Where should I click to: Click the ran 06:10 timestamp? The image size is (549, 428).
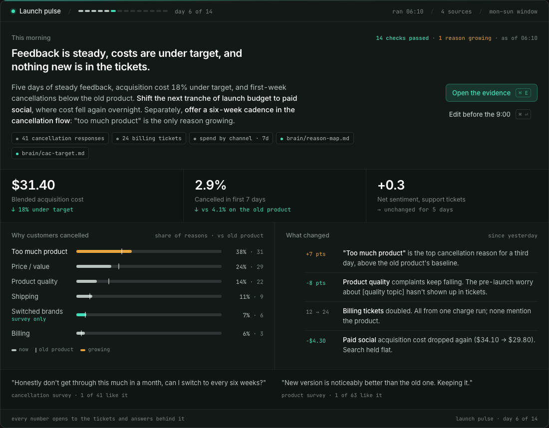(x=408, y=11)
